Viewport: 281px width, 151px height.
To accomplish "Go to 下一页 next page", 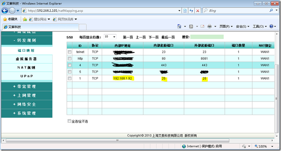I will point(154,37).
